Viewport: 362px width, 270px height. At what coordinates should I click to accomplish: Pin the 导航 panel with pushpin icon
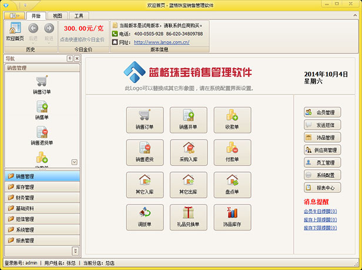point(70,59)
